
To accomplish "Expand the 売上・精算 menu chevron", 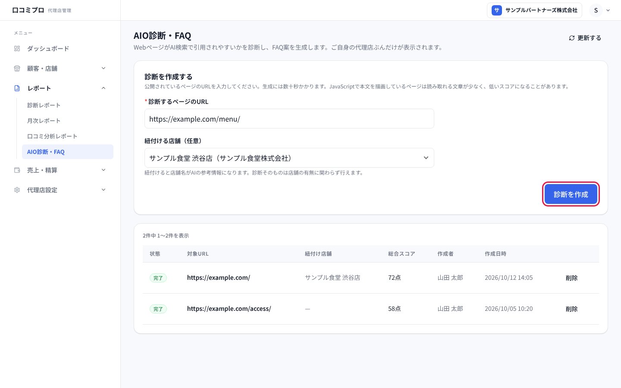I will click(x=103, y=170).
